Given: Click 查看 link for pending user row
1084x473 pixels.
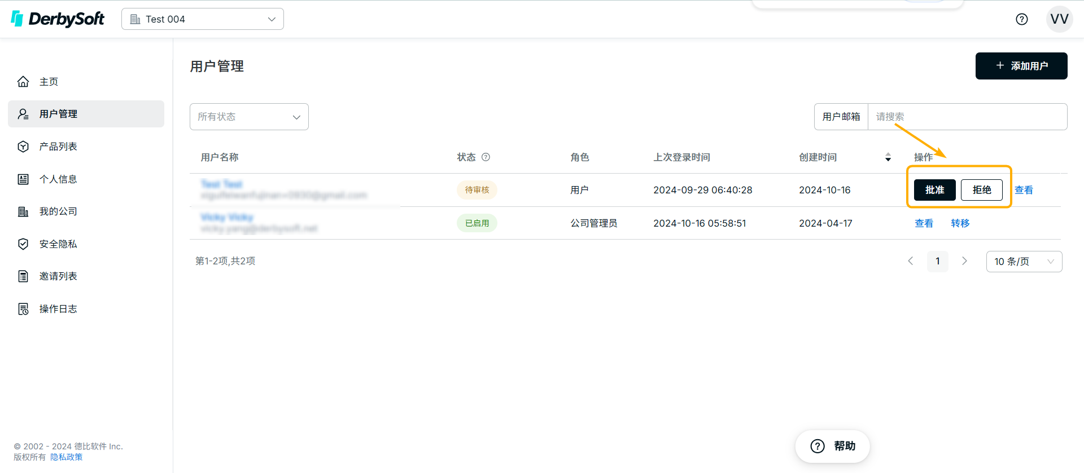Looking at the screenshot, I should coord(1024,190).
